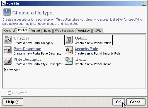Screen dimensions: 148x108
Task: Enable the Use wizard checkbox
Action: pyautogui.click(x=9, y=93)
